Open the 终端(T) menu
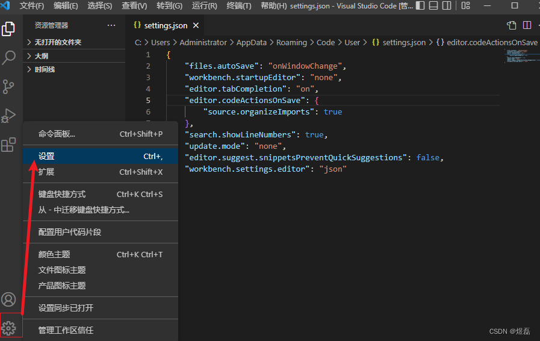 pos(239,6)
